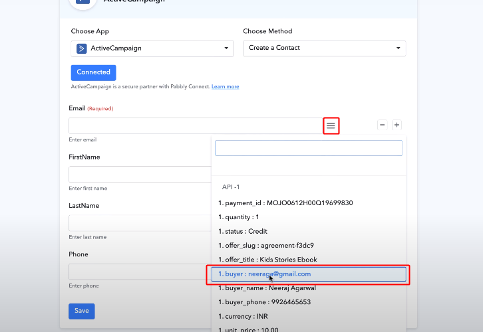Focus the Phone input field

point(140,272)
